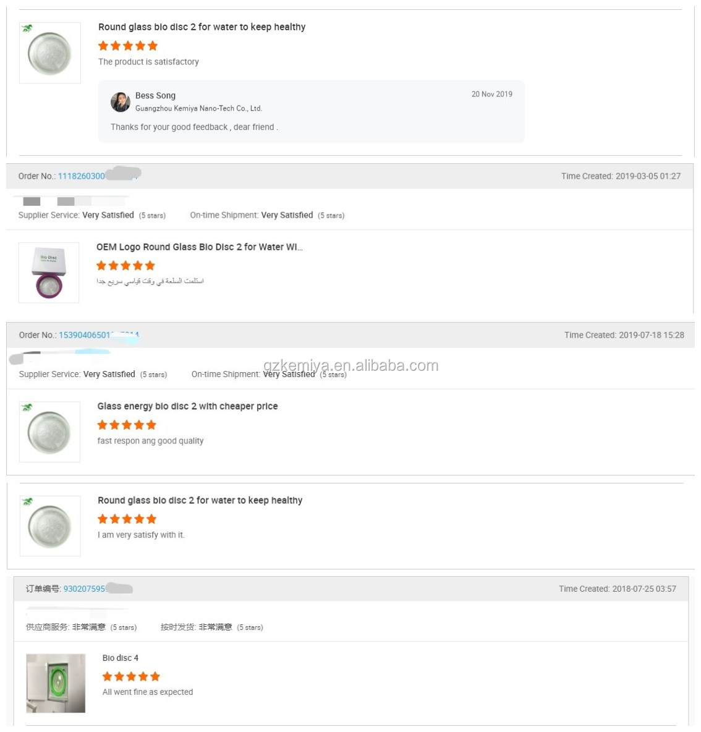The width and height of the screenshot is (701, 732).
Task: Click the star rating of the last bio disc 2 review
Action: (x=125, y=519)
